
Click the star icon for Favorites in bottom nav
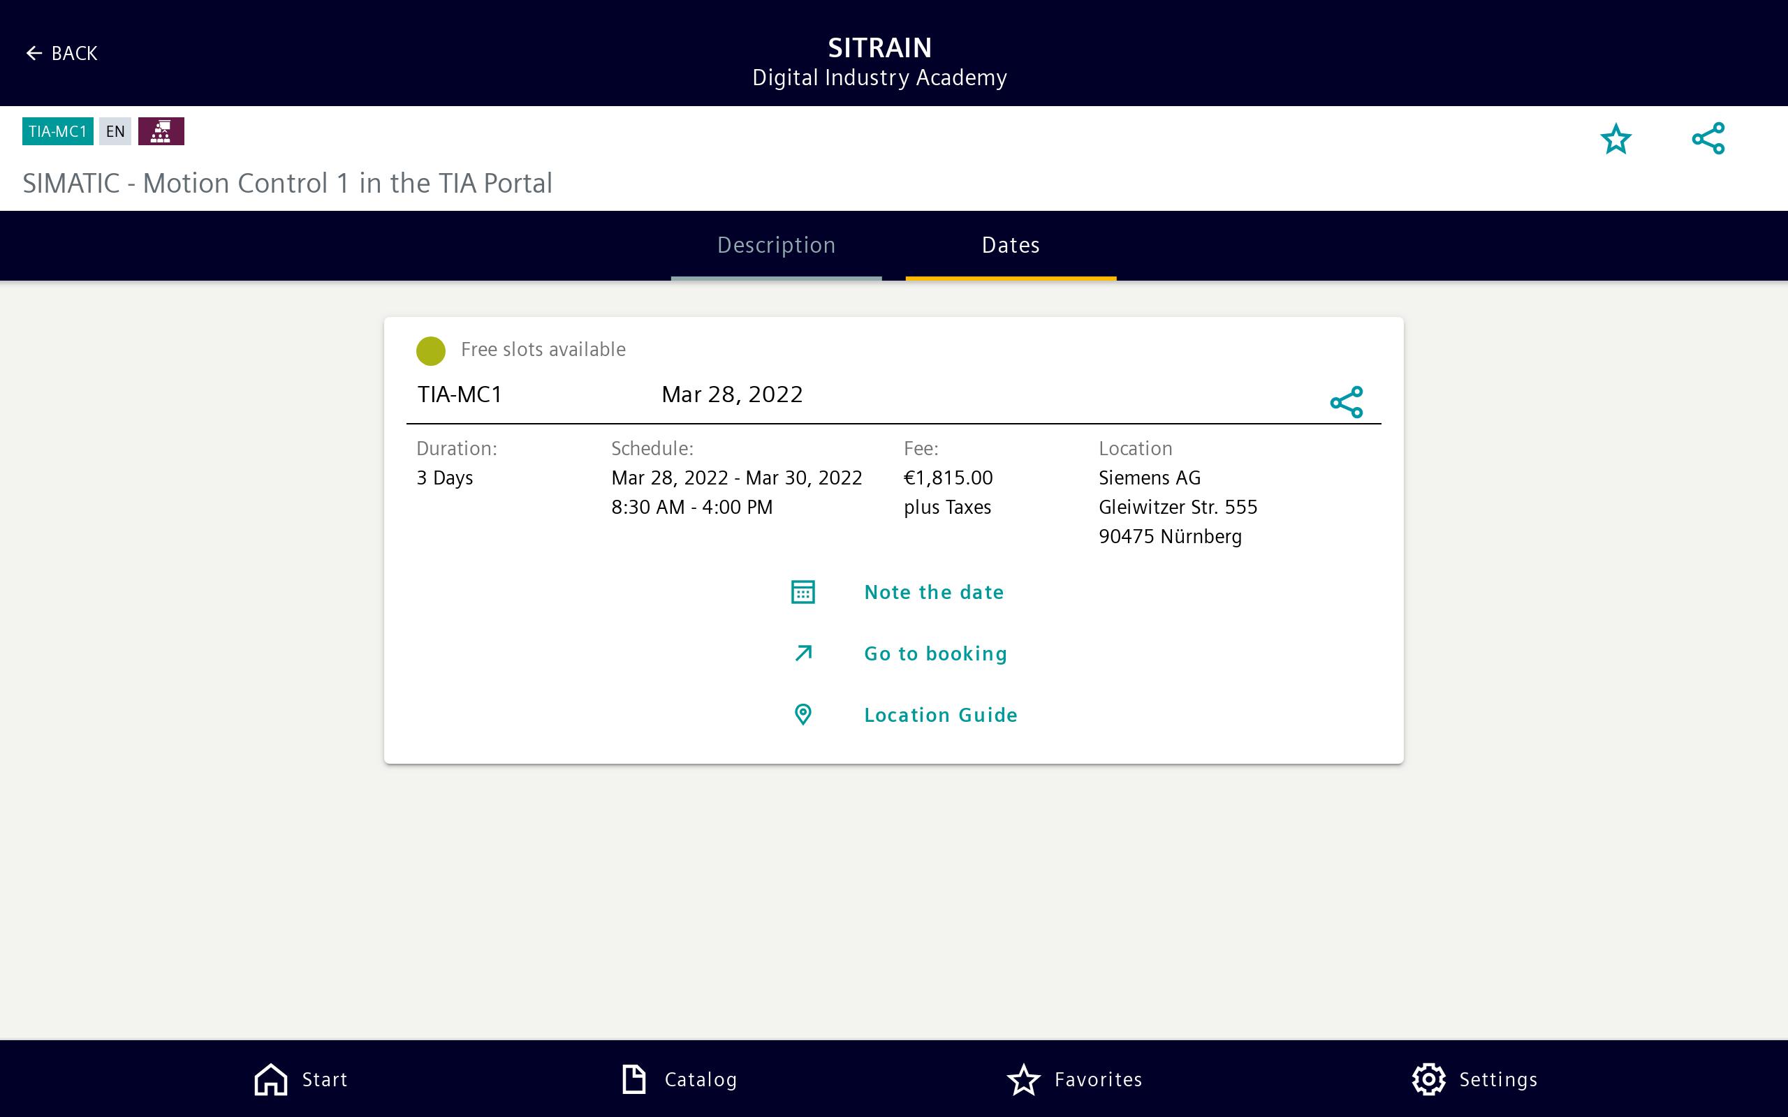[x=1023, y=1079]
